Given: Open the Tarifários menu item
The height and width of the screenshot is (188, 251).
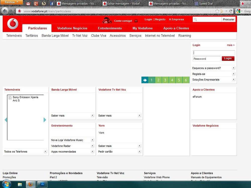Looking at the screenshot, I should tap(32, 36).
